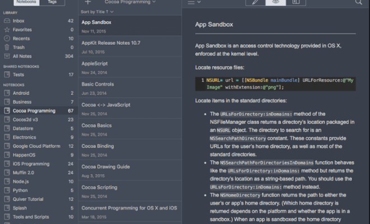This screenshot has width=370, height=224.
Task: Click the Cocoa Programming count 67
Action: pyautogui.click(x=71, y=111)
